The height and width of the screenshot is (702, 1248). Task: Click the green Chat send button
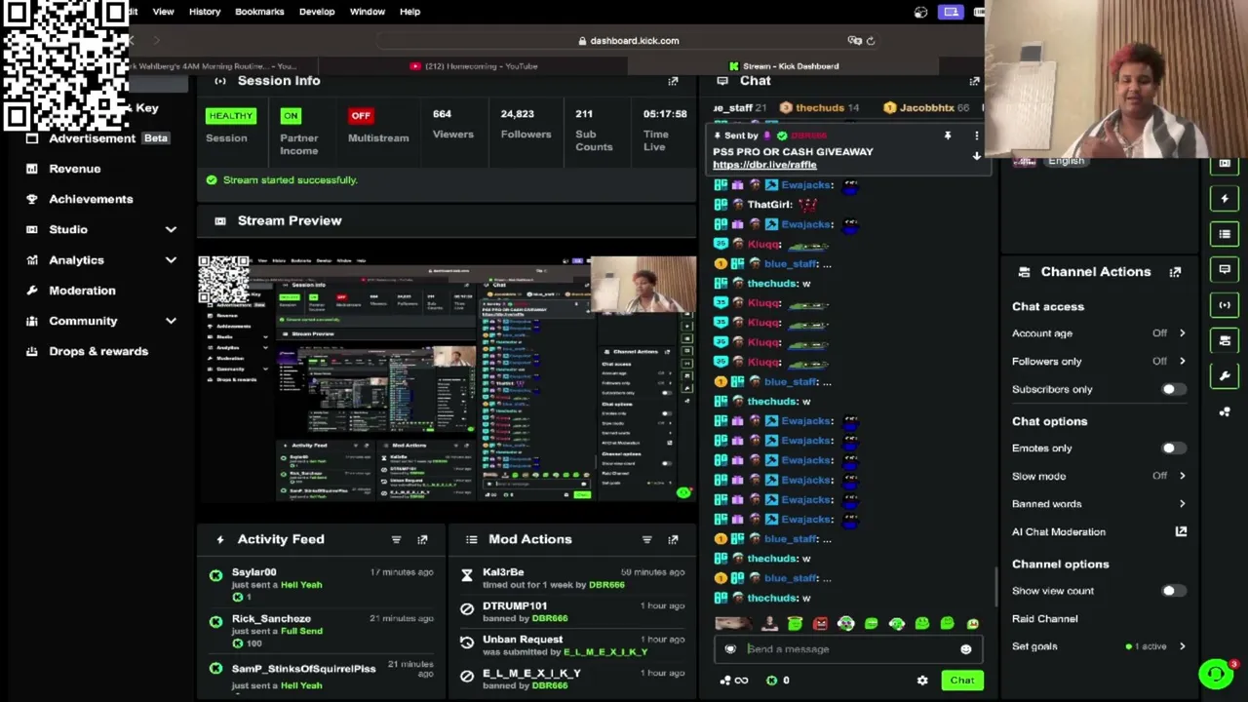(962, 681)
